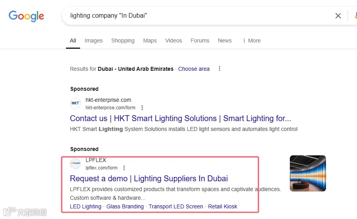
Task: Switch to the Images tab
Action: coord(93,40)
